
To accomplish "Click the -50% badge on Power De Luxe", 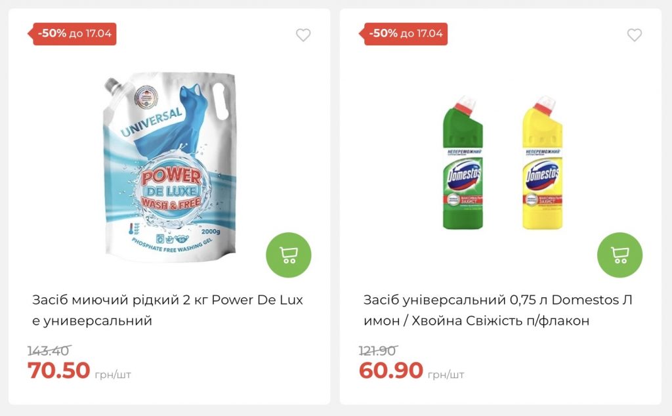I will pos(75,33).
